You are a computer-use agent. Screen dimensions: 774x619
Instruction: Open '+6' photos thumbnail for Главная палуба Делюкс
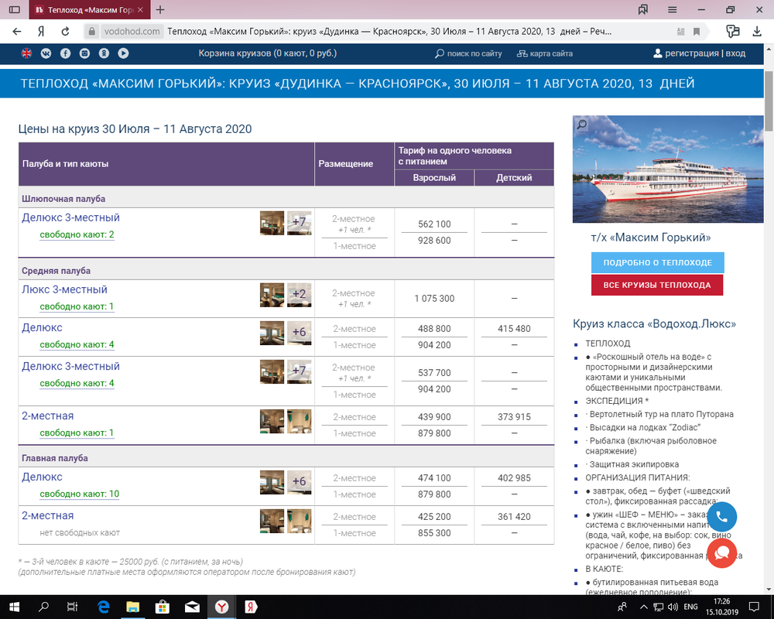point(299,482)
